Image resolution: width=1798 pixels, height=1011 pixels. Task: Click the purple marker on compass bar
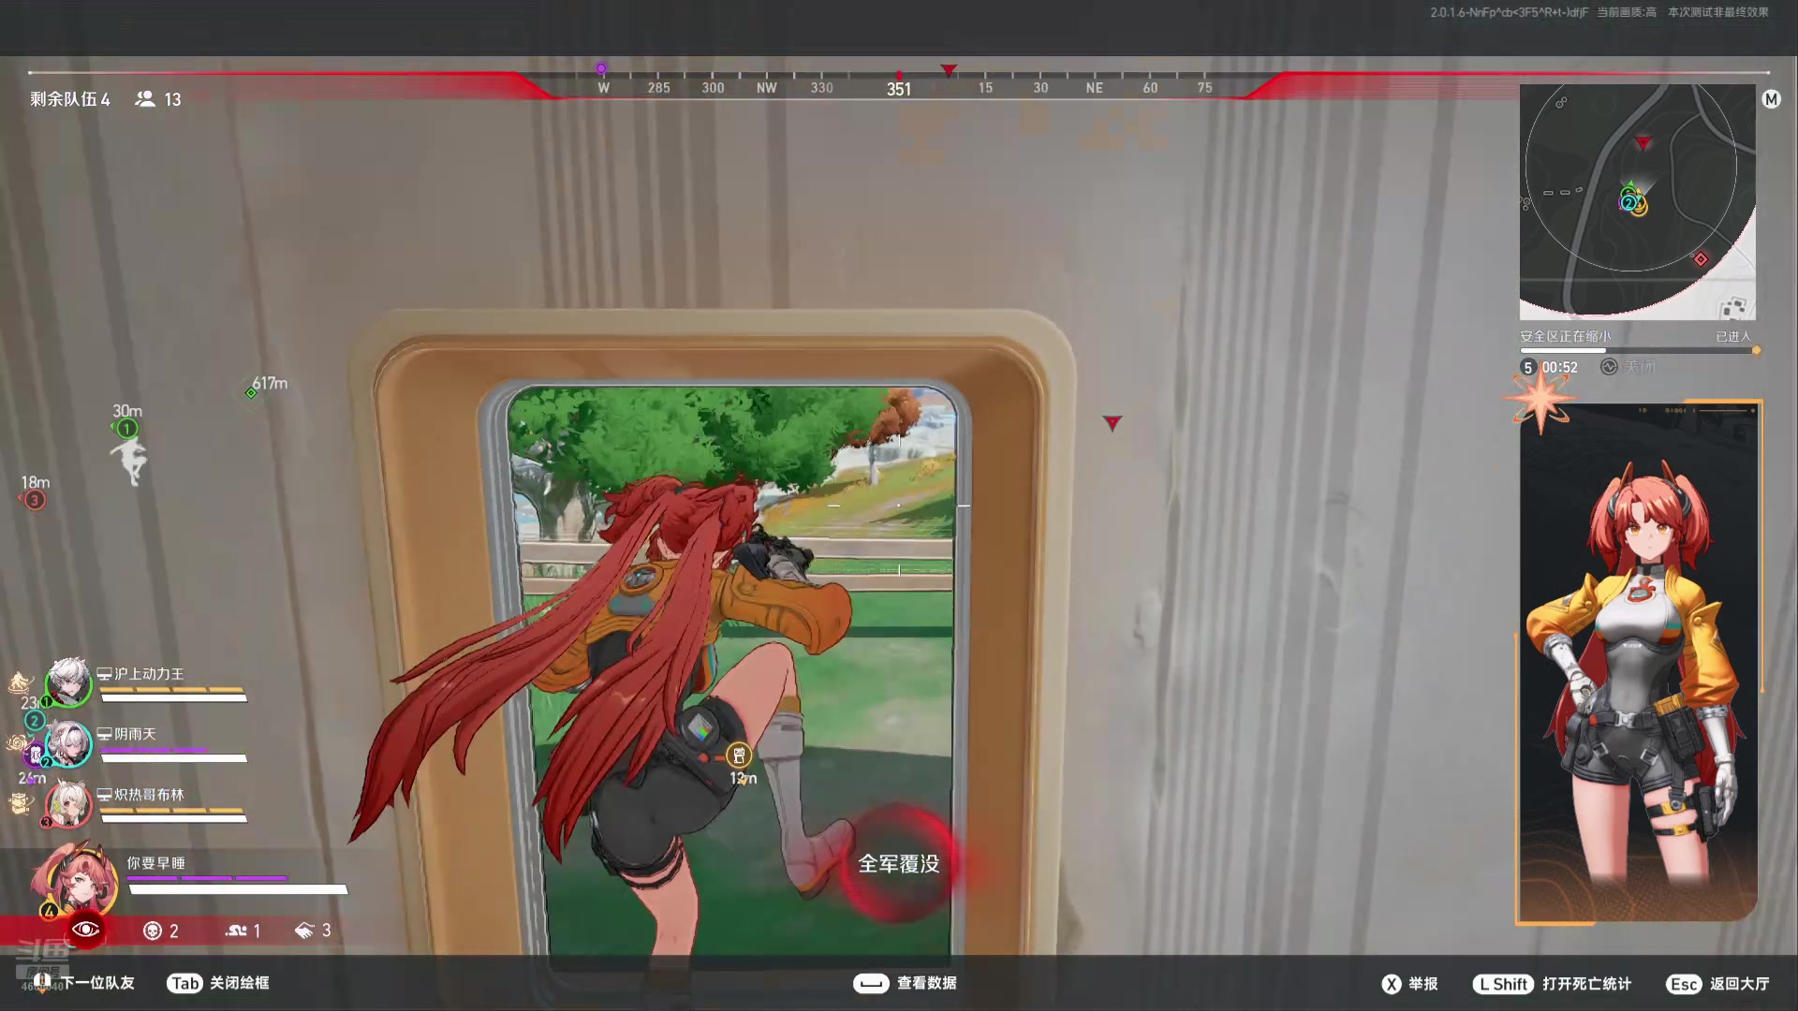pos(601,68)
